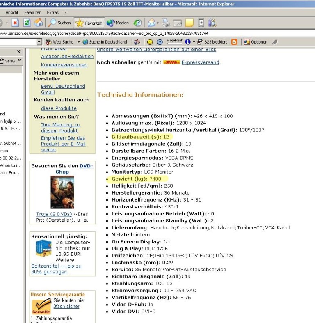This screenshot has width=315, height=323.
Task: Click Suche in Deutschland button
Action: click(x=105, y=42)
